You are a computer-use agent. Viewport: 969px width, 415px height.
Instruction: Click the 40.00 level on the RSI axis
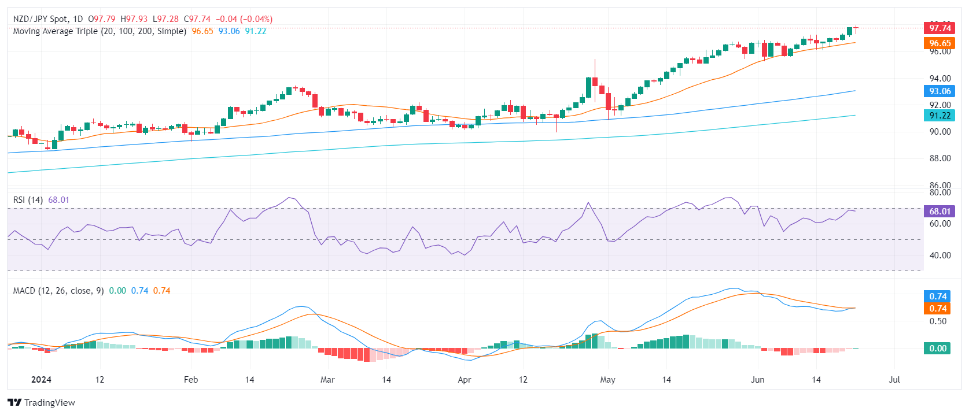(x=939, y=255)
